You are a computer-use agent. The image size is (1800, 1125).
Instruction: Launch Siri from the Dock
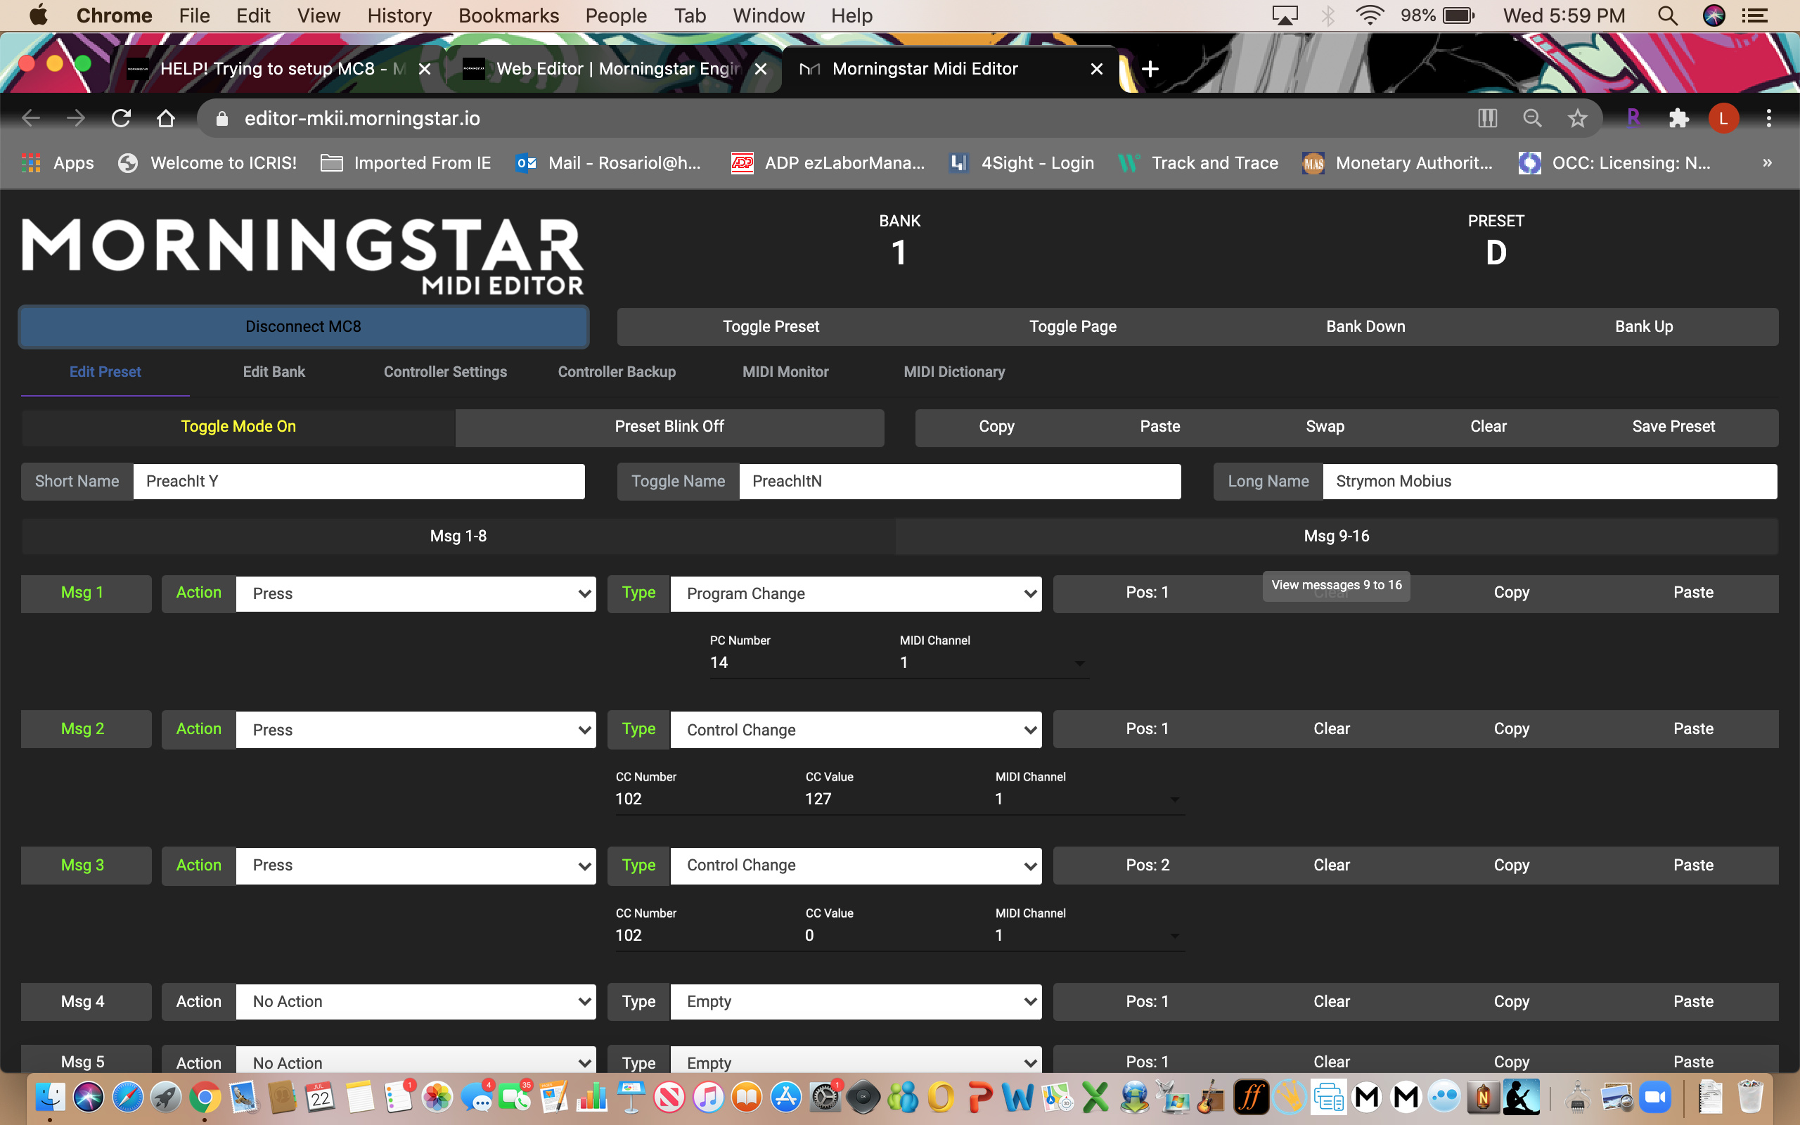coord(89,1098)
